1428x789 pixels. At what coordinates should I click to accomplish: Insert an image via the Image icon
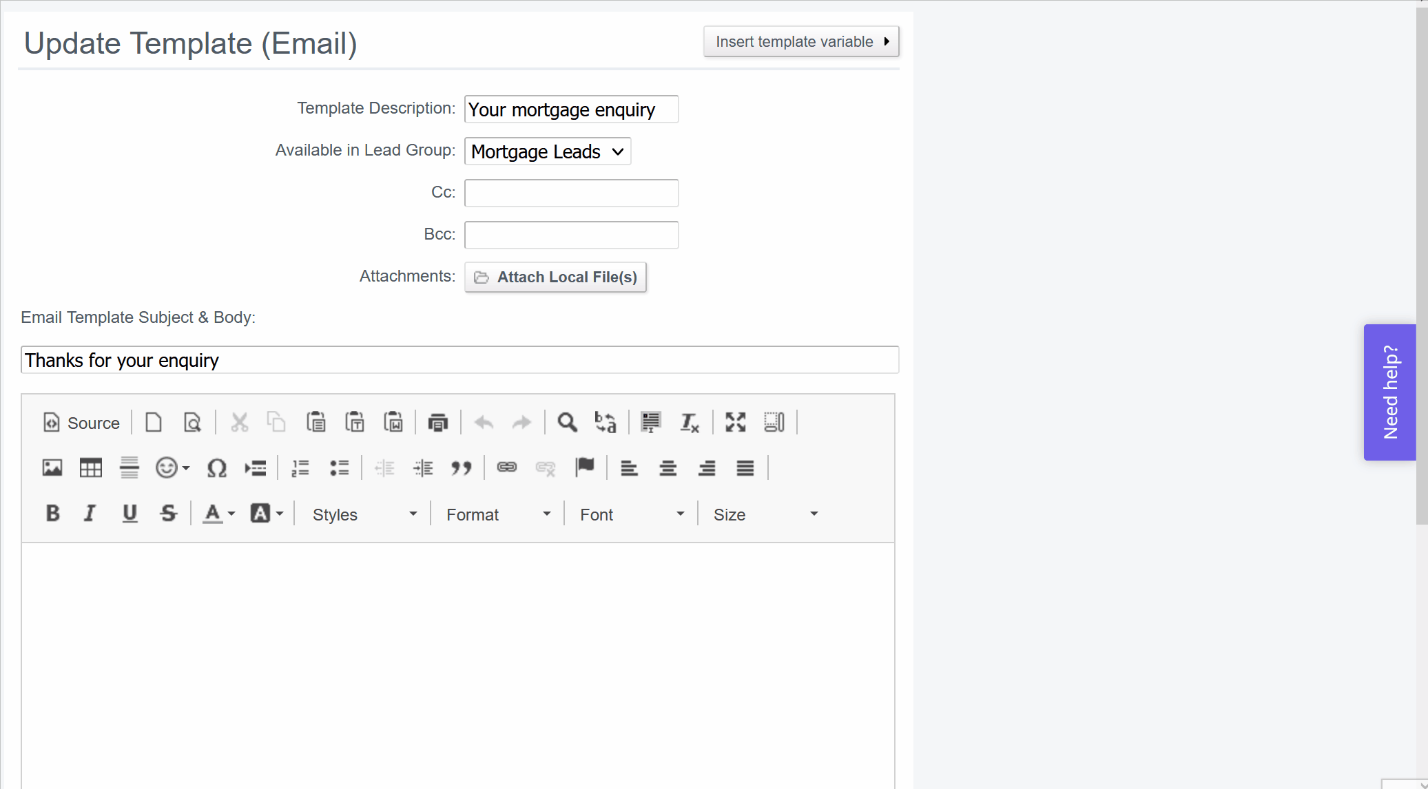52,468
